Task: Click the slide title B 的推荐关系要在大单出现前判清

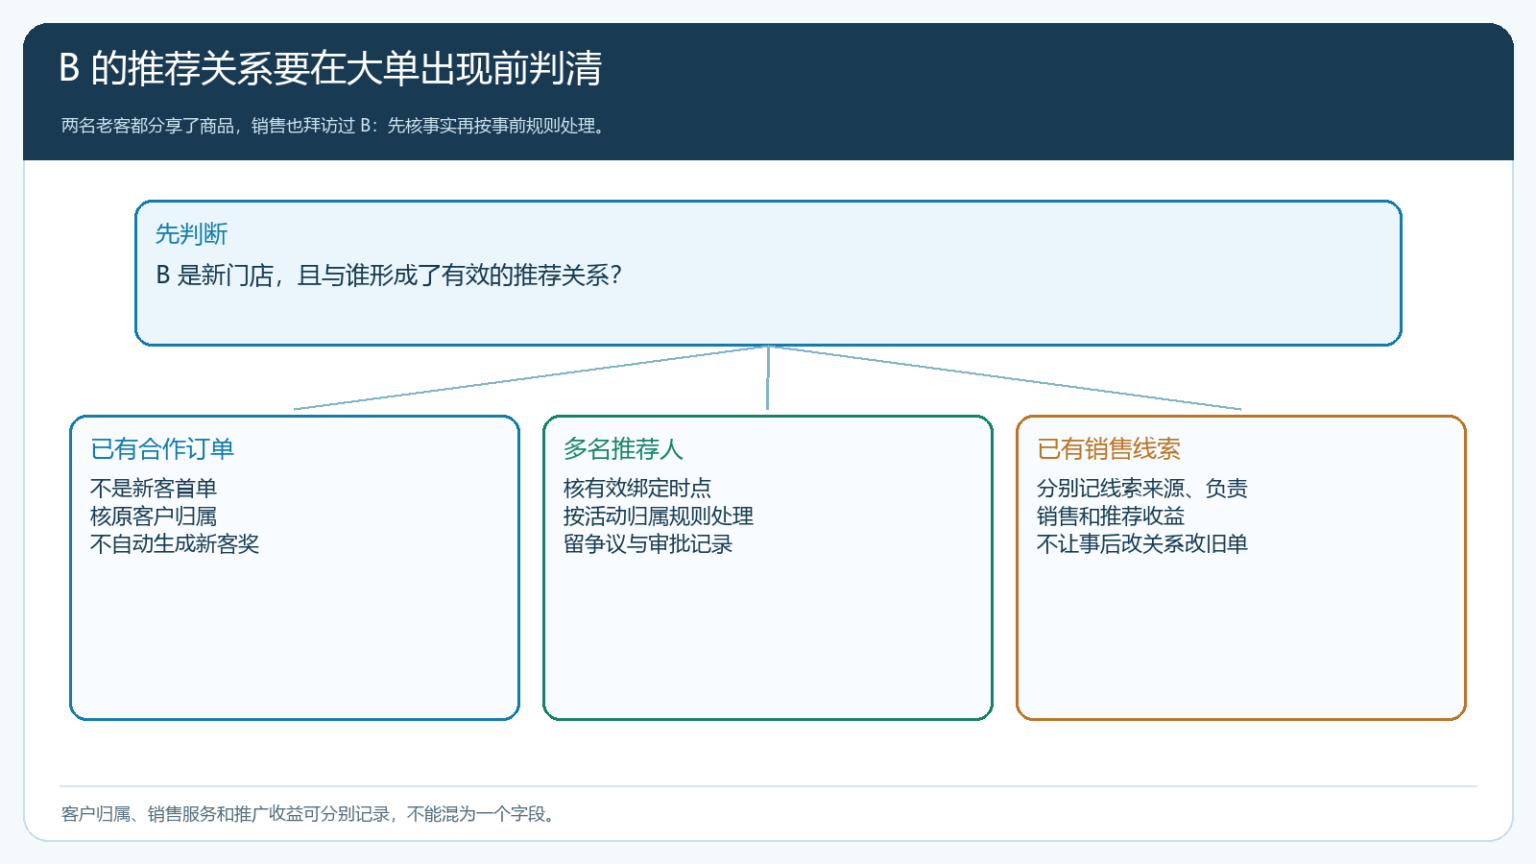Action: (x=330, y=68)
